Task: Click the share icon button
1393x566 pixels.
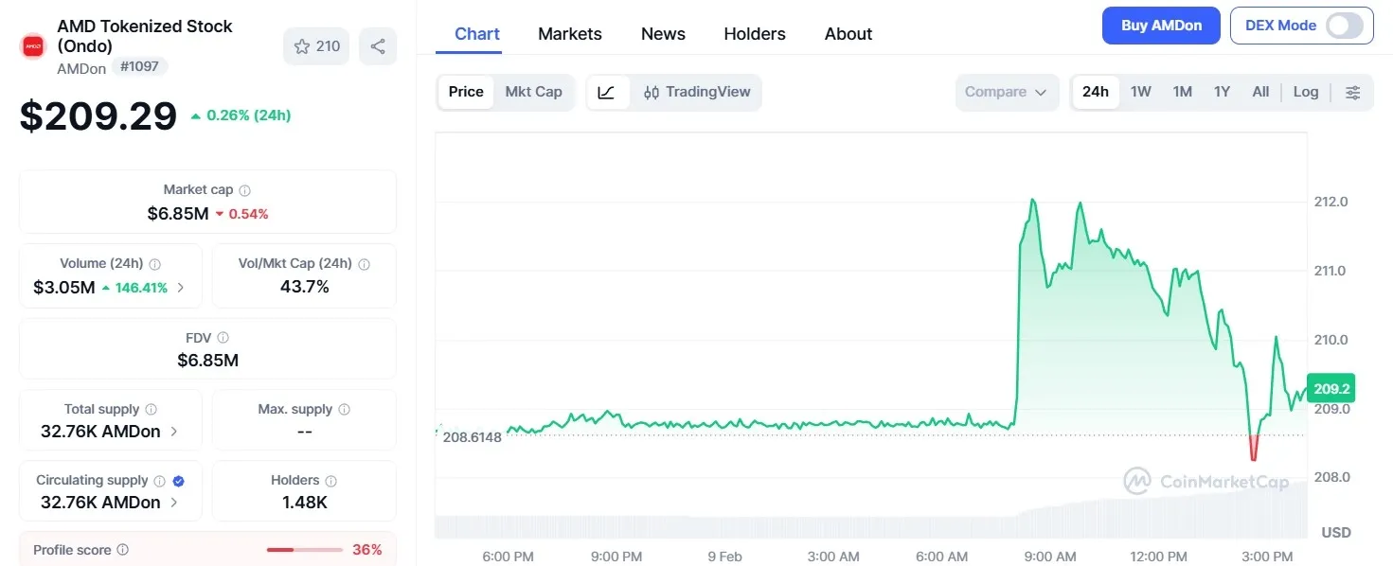Action: 378,46
